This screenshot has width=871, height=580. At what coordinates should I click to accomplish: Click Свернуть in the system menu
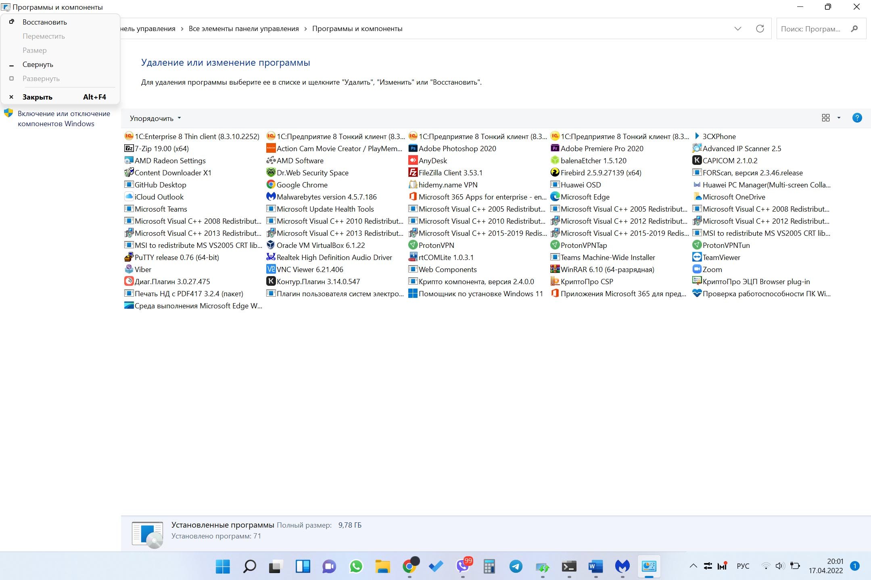[38, 64]
